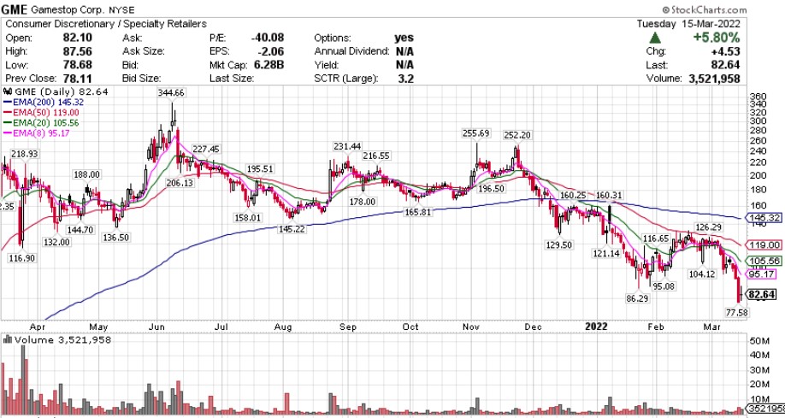The width and height of the screenshot is (785, 418).
Task: Click the 119.00 flag on the right axis
Action: (764, 244)
